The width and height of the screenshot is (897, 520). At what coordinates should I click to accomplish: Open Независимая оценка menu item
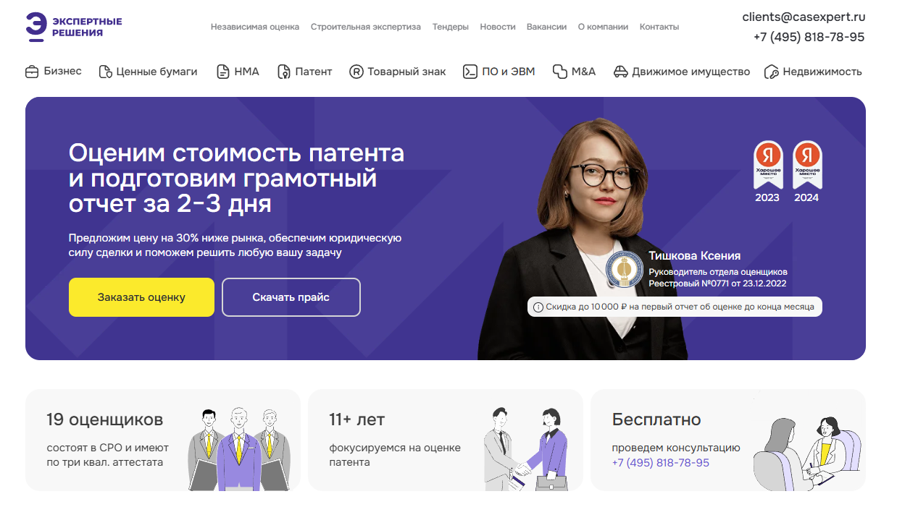[x=255, y=27]
